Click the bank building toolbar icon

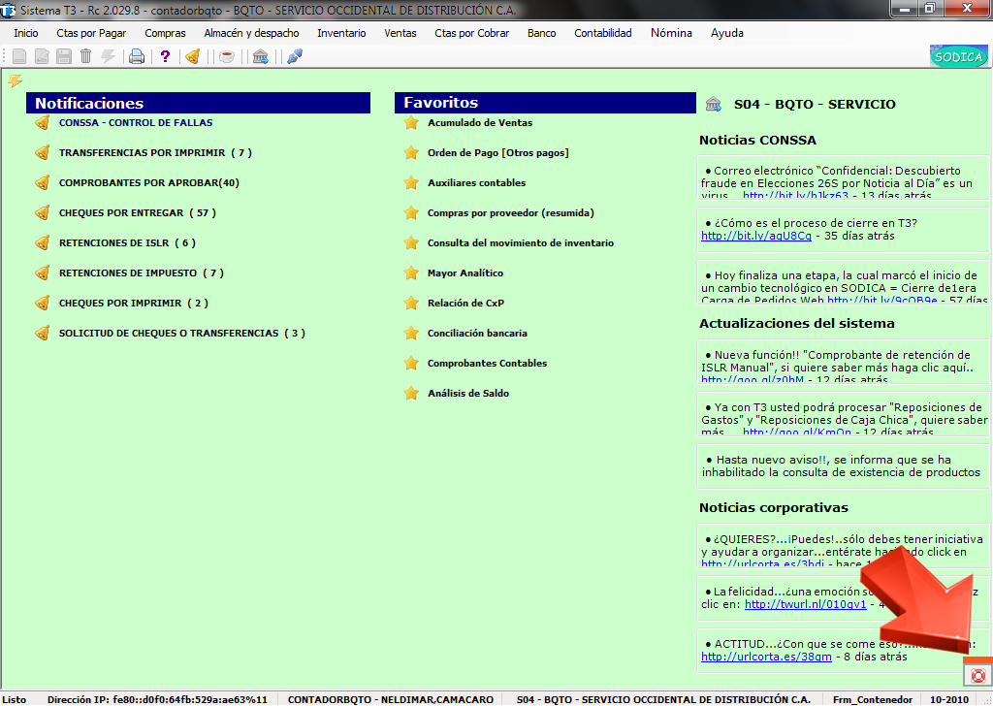pos(260,56)
